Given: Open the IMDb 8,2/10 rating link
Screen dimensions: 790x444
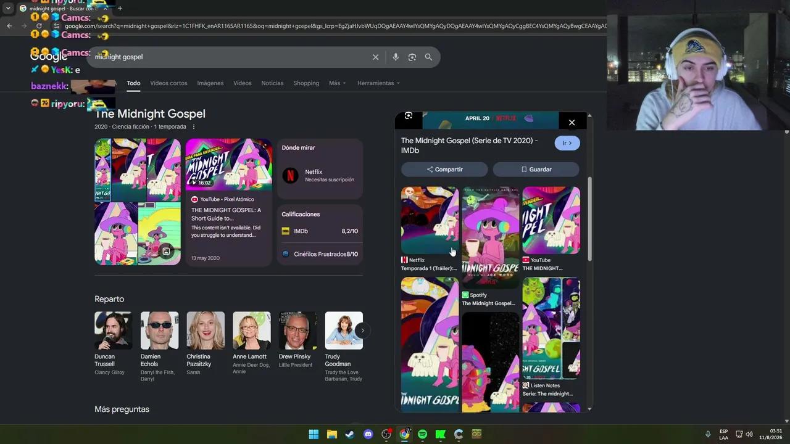Looking at the screenshot, I should 320,231.
